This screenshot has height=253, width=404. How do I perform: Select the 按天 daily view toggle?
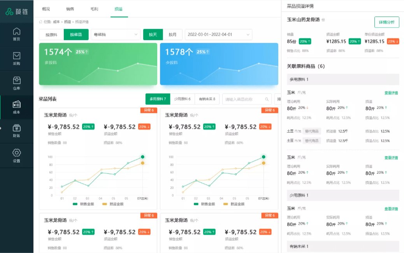coord(153,35)
